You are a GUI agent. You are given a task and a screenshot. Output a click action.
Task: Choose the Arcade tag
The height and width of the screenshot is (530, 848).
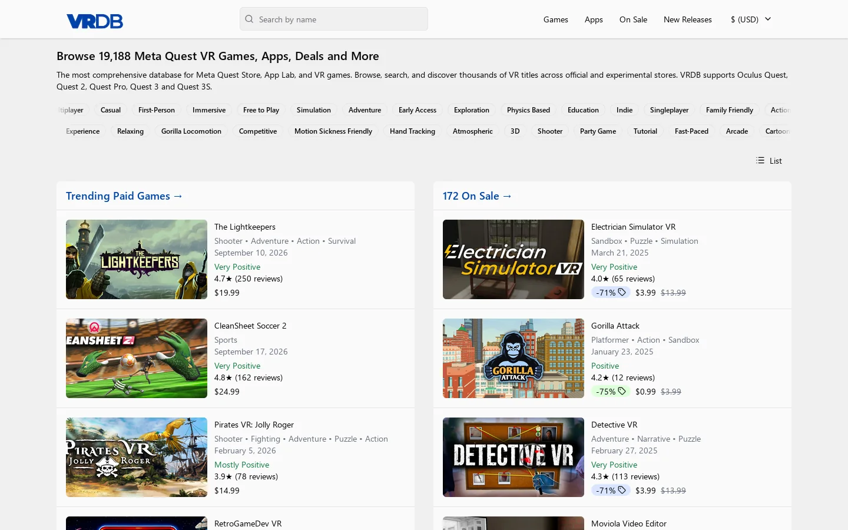click(737, 131)
